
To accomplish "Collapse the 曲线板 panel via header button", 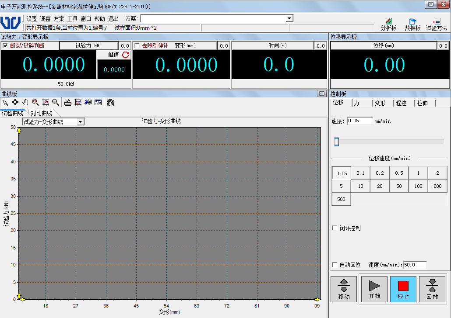I will (322, 93).
